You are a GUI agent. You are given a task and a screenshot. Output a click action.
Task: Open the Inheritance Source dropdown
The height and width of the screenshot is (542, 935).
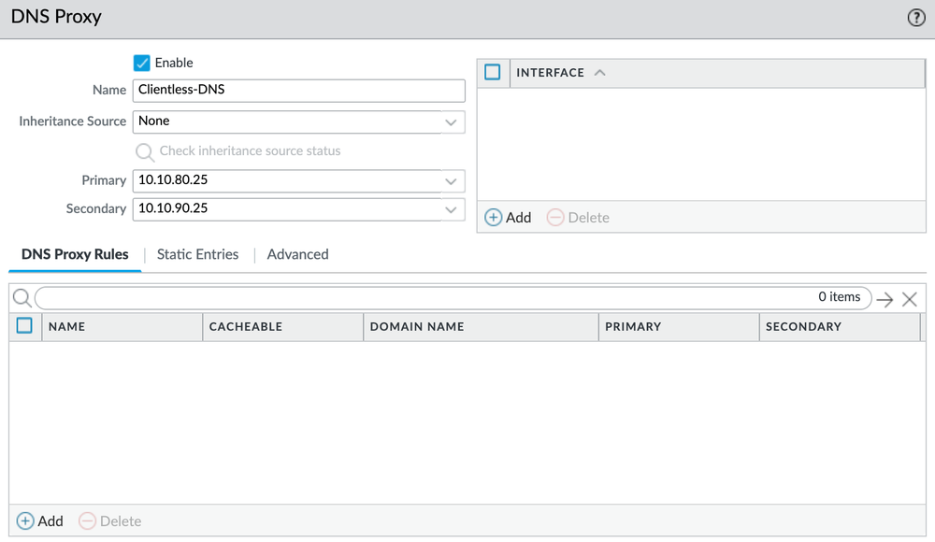(451, 121)
